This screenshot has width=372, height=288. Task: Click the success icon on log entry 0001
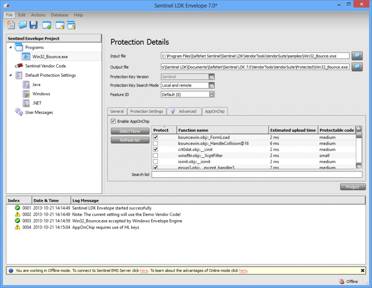coord(17,208)
